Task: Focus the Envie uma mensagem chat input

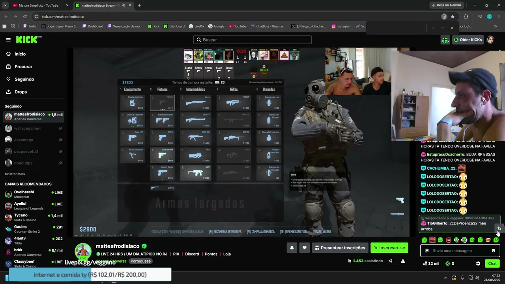Action: tap(460, 250)
